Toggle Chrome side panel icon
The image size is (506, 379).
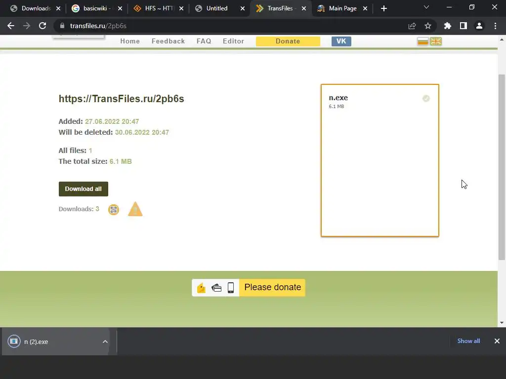click(x=464, y=26)
